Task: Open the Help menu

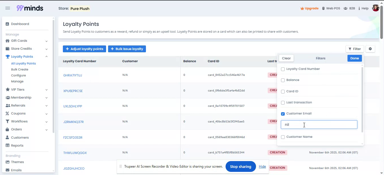Action: click(364, 9)
